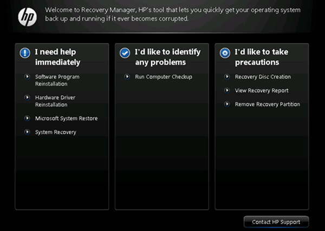Click the checkmark icon beside identify any problems
The width and height of the screenshot is (325, 231).
(x=125, y=53)
